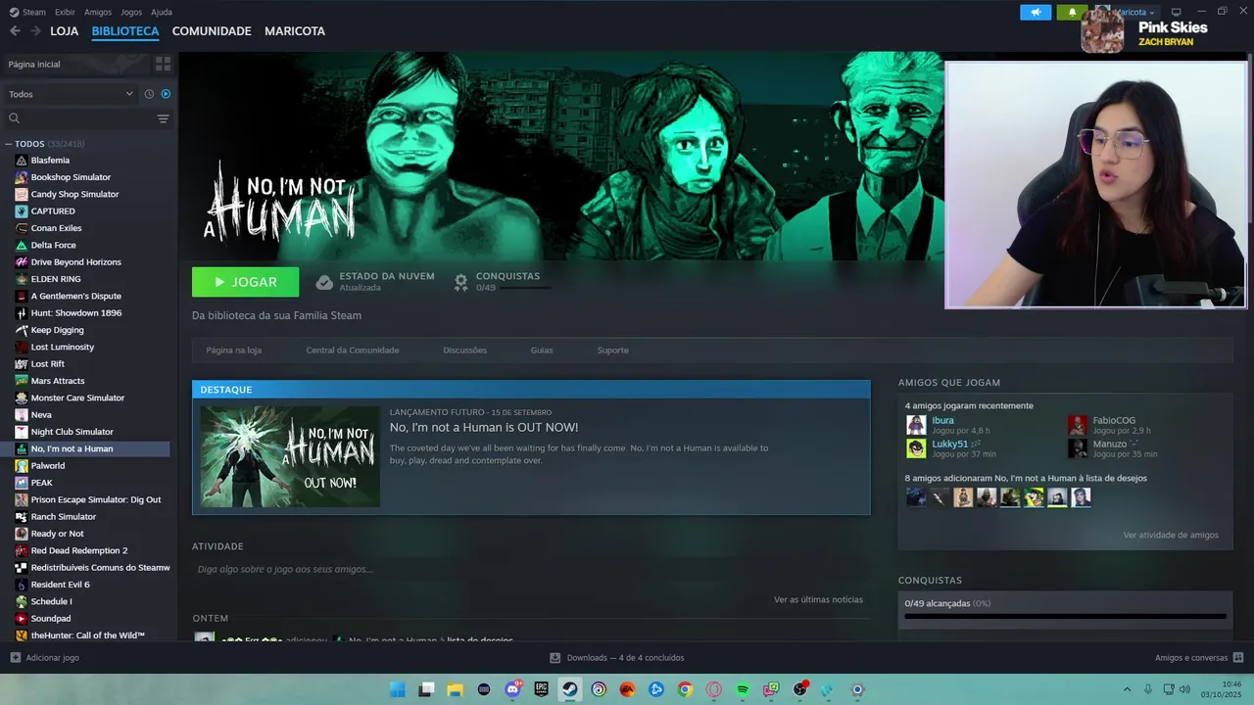1254x705 pixels.
Task: Open the Exibir menu
Action: 65,12
